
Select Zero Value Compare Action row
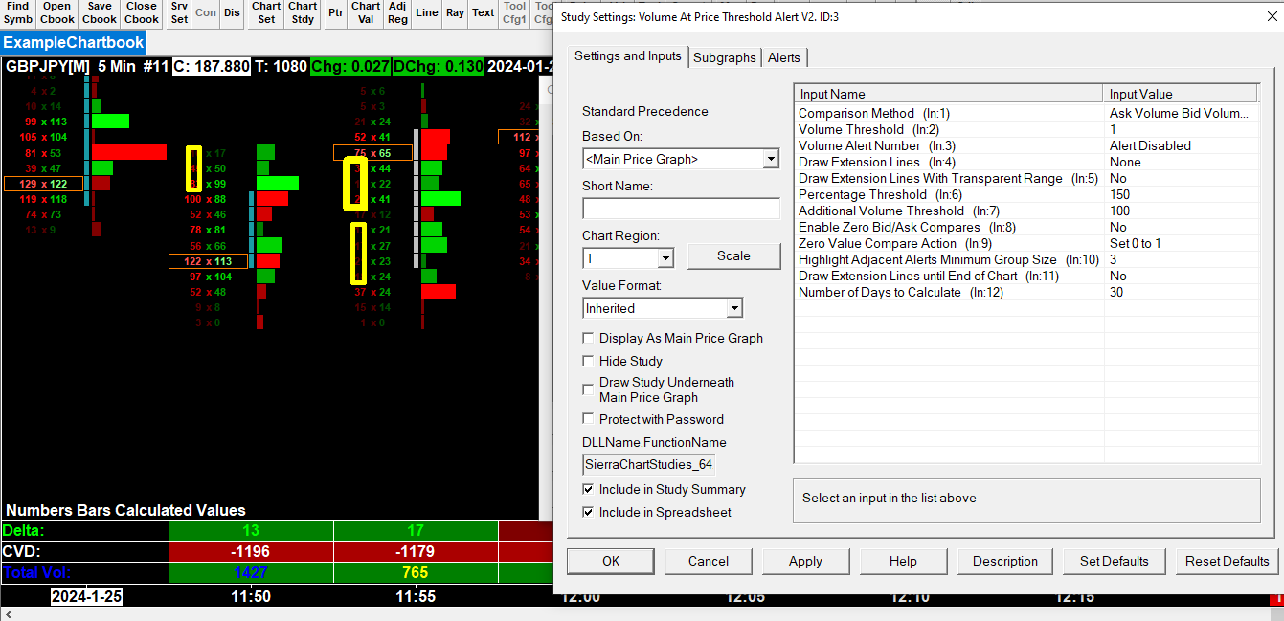[x=1026, y=243]
